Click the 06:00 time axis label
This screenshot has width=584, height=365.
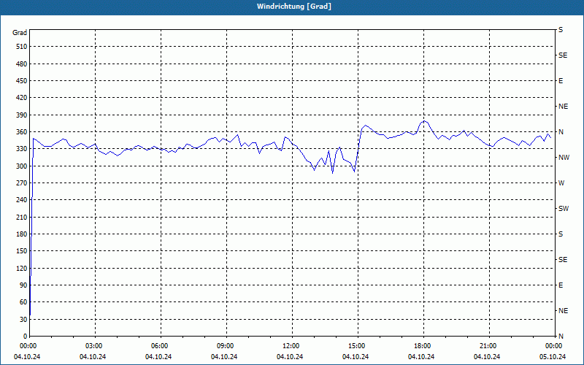click(158, 346)
